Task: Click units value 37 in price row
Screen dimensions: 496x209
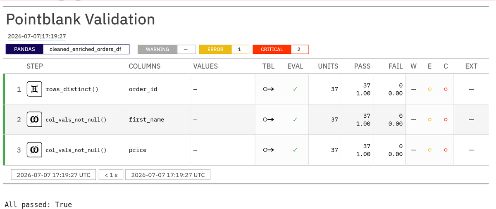Action: [334, 150]
